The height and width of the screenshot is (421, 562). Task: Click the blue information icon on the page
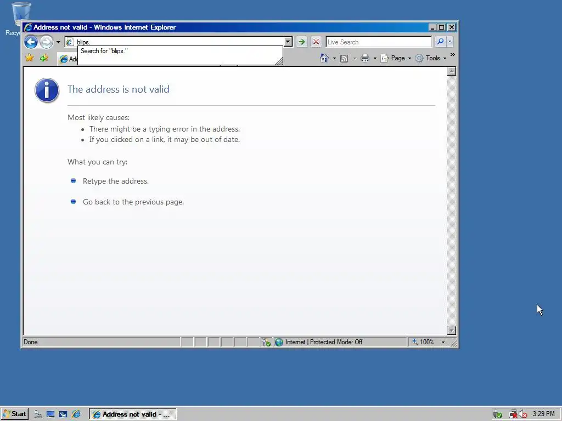tap(47, 90)
